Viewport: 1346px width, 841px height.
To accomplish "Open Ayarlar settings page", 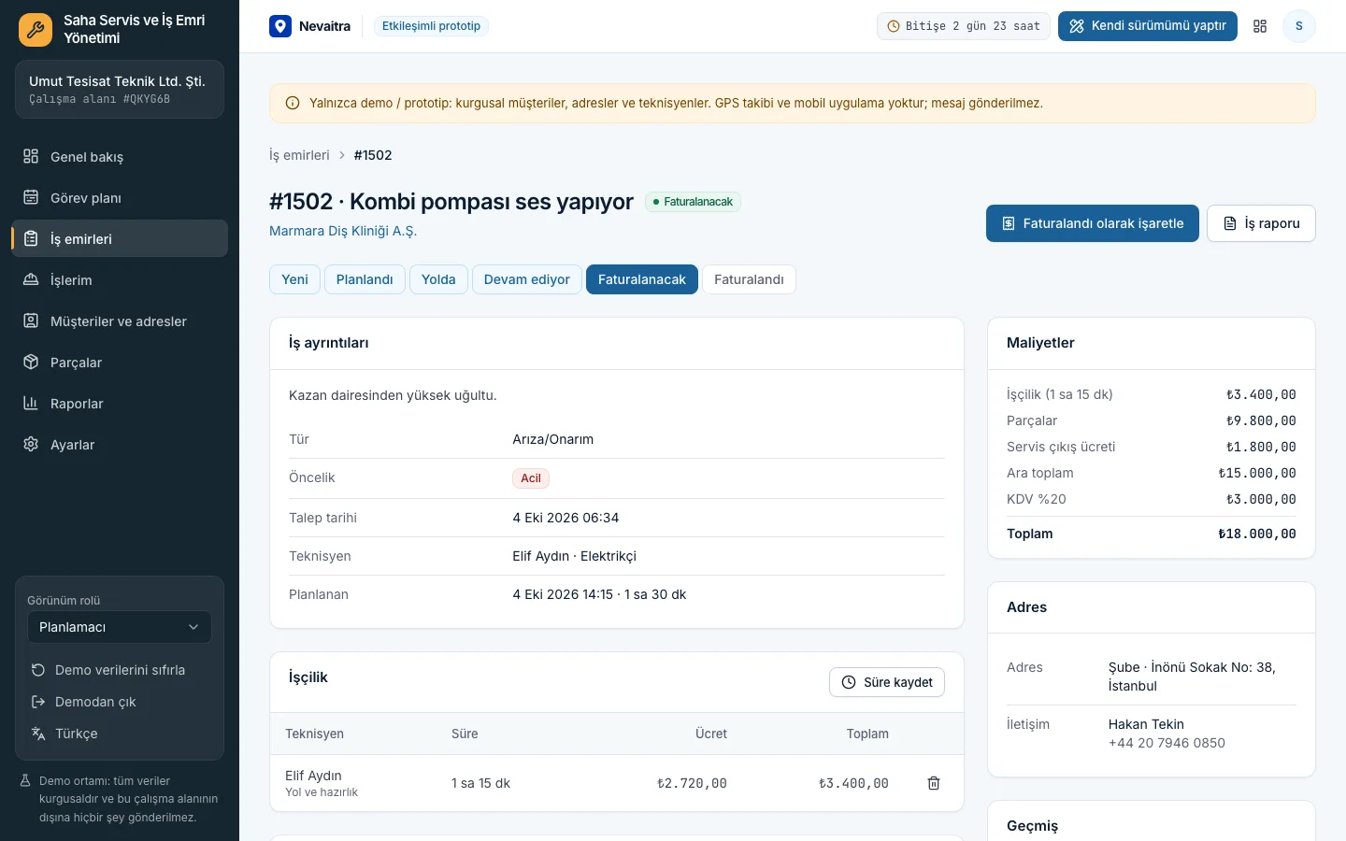I will tap(120, 445).
